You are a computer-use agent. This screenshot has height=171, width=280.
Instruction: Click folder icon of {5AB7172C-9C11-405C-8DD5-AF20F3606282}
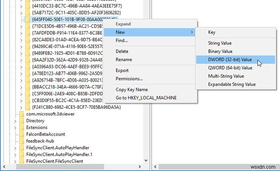click(28, 13)
